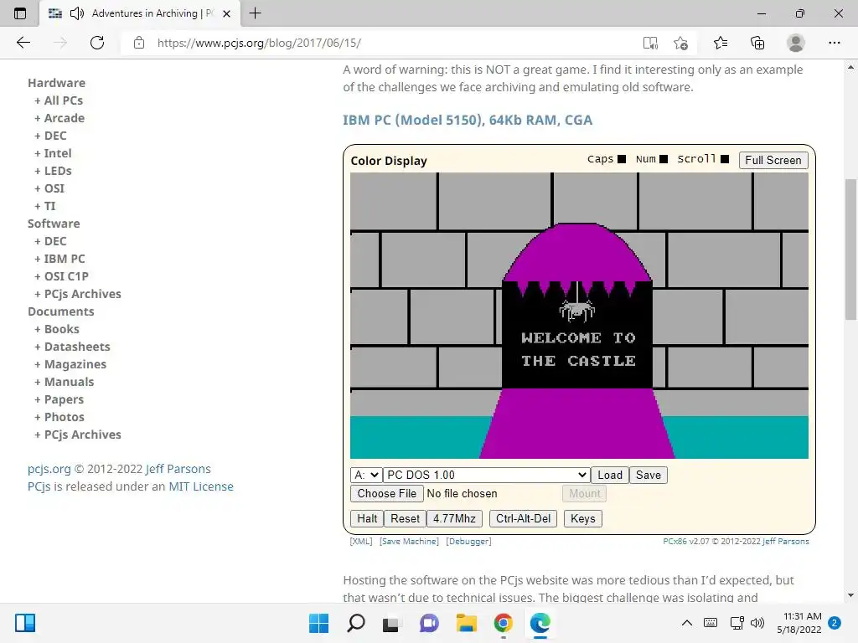Screen dimensions: 858x643
Task: Open Debugger link
Action: click(x=469, y=542)
